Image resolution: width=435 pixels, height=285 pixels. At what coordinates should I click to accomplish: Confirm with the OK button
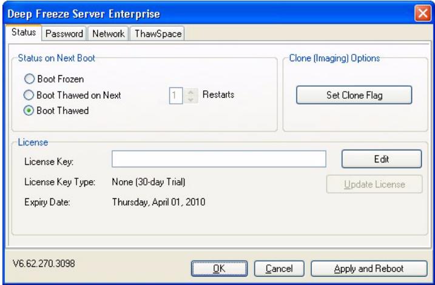coord(219,269)
